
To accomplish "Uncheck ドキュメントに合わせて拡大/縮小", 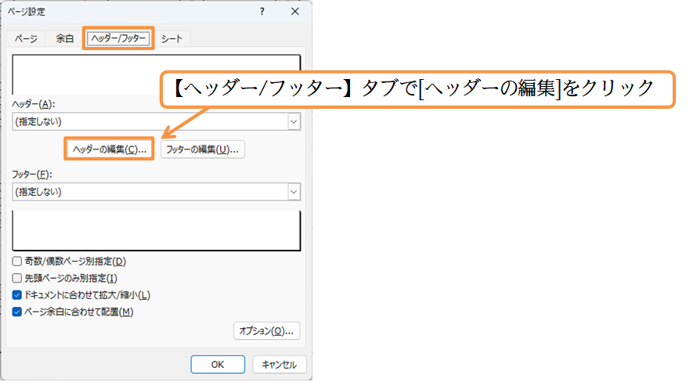I will [16, 295].
